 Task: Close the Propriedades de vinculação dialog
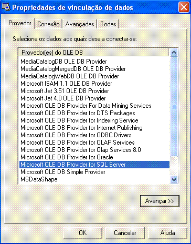click(184, 7)
